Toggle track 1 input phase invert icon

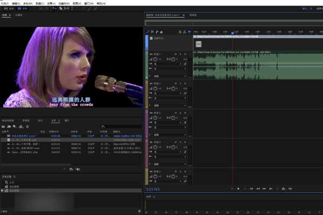tap(185, 64)
